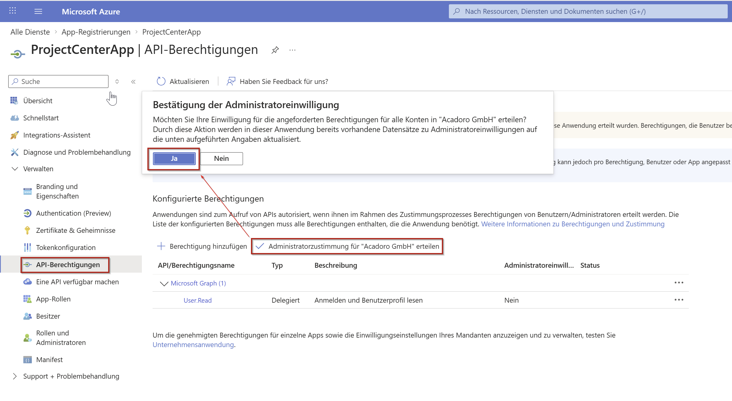
Task: Click the Schnellstart cloud icon
Action: point(14,118)
